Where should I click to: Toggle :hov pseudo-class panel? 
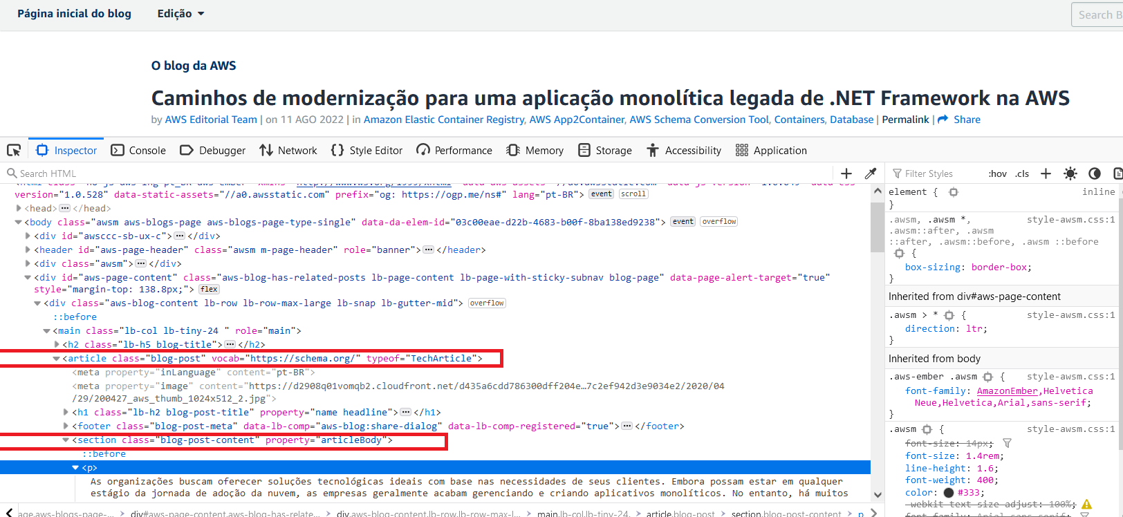(997, 173)
